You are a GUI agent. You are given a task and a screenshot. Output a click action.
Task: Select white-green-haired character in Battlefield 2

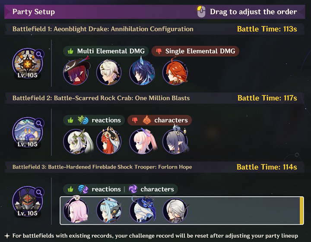(x=77, y=141)
